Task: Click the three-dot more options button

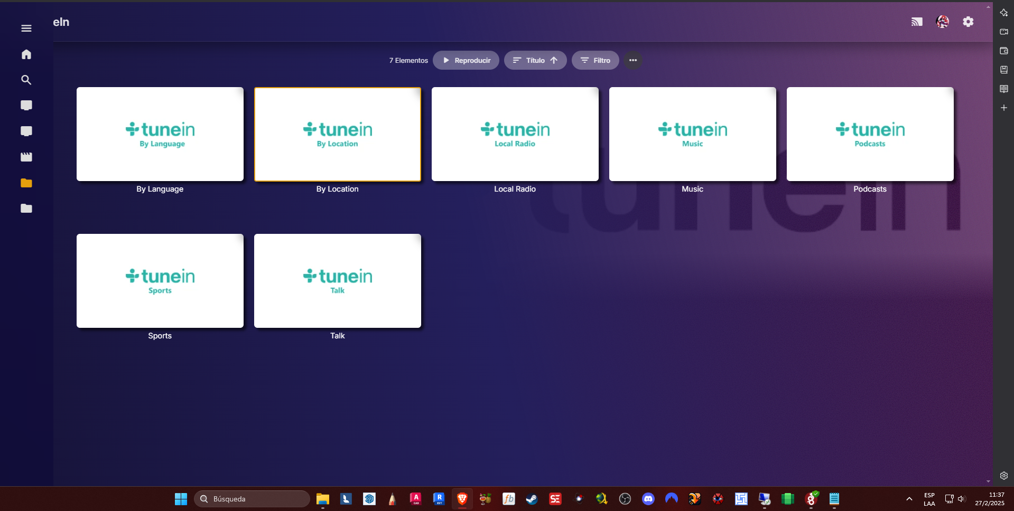Action: [633, 60]
